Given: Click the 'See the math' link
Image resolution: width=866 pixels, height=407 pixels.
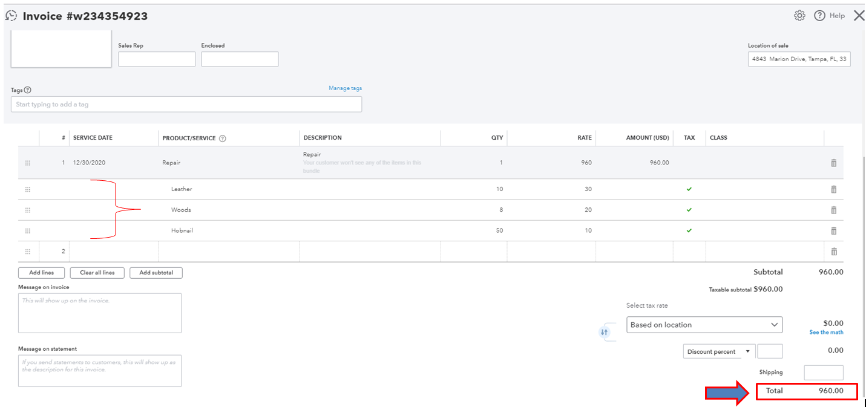Looking at the screenshot, I should (825, 332).
